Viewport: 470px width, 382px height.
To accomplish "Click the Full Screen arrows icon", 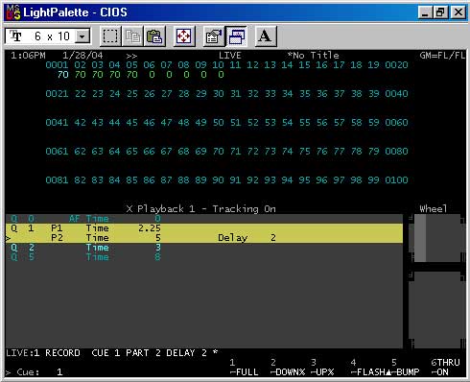I will 184,36.
